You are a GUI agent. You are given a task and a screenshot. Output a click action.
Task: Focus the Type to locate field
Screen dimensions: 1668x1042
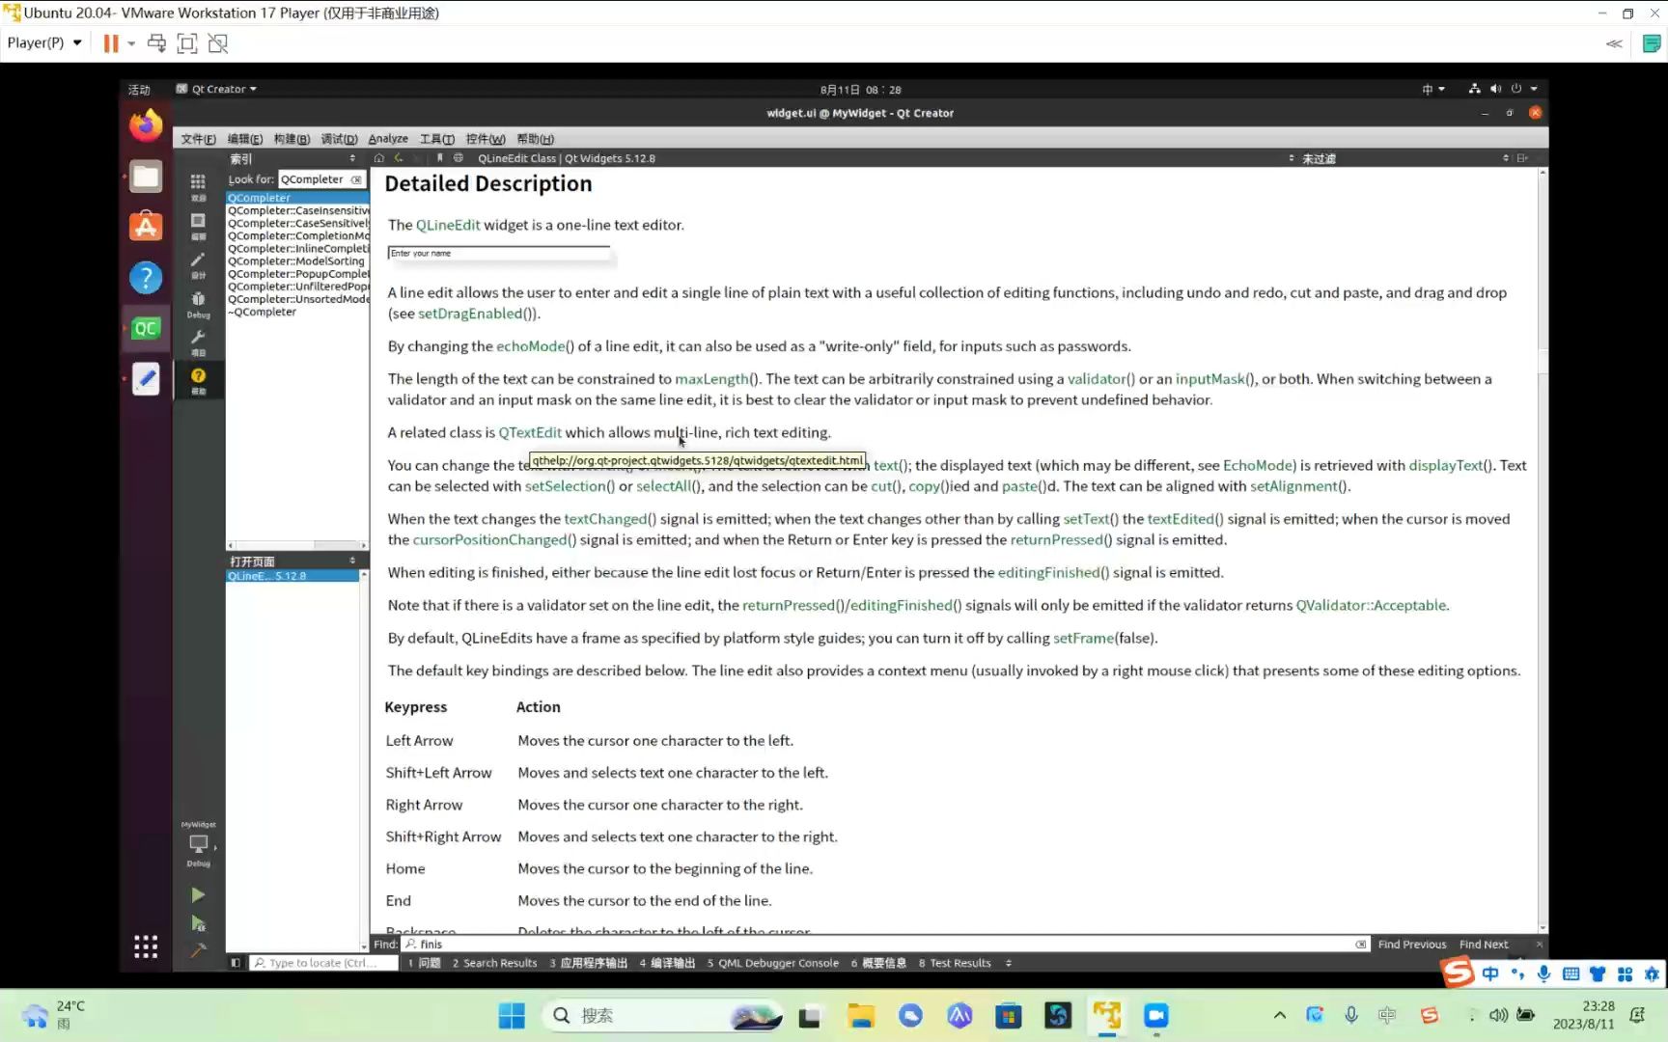(x=324, y=963)
